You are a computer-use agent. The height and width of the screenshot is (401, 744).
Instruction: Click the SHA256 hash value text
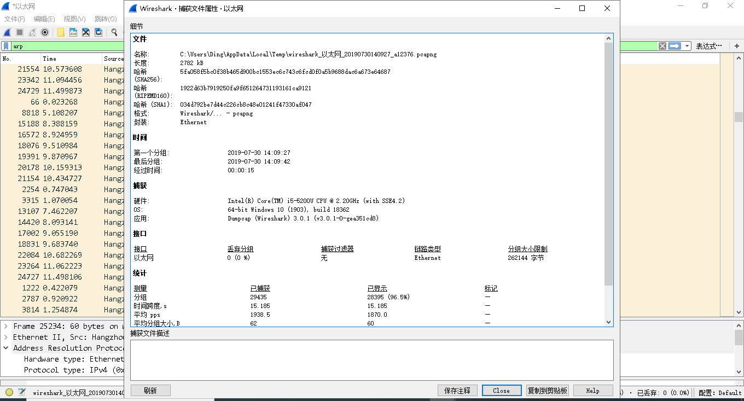tap(285, 72)
